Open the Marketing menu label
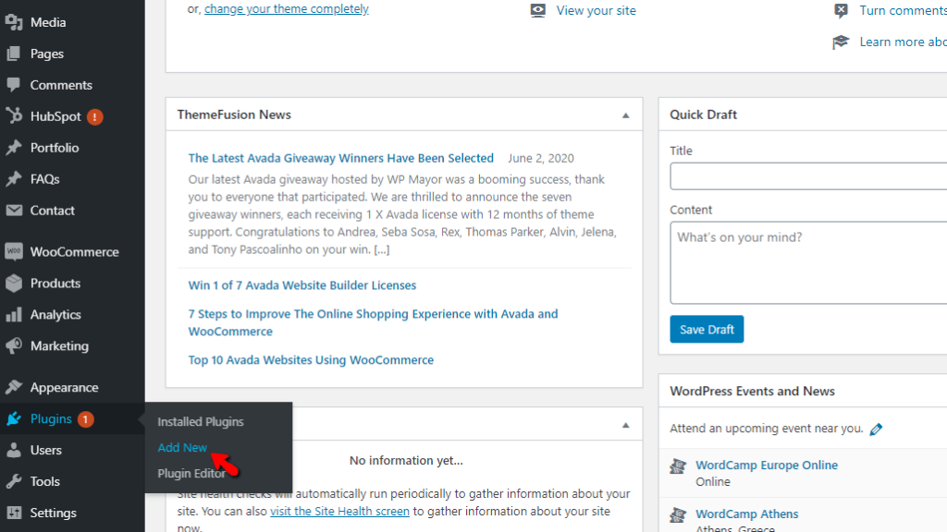This screenshot has width=947, height=532. tap(59, 345)
